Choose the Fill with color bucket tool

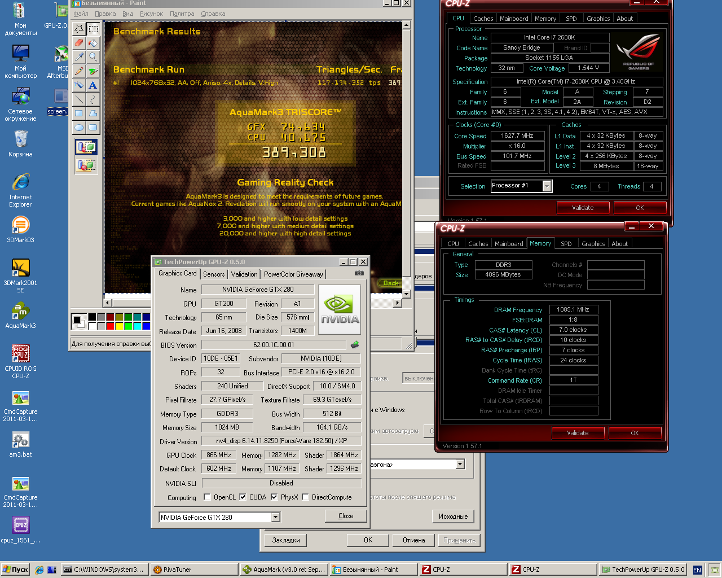(x=93, y=42)
